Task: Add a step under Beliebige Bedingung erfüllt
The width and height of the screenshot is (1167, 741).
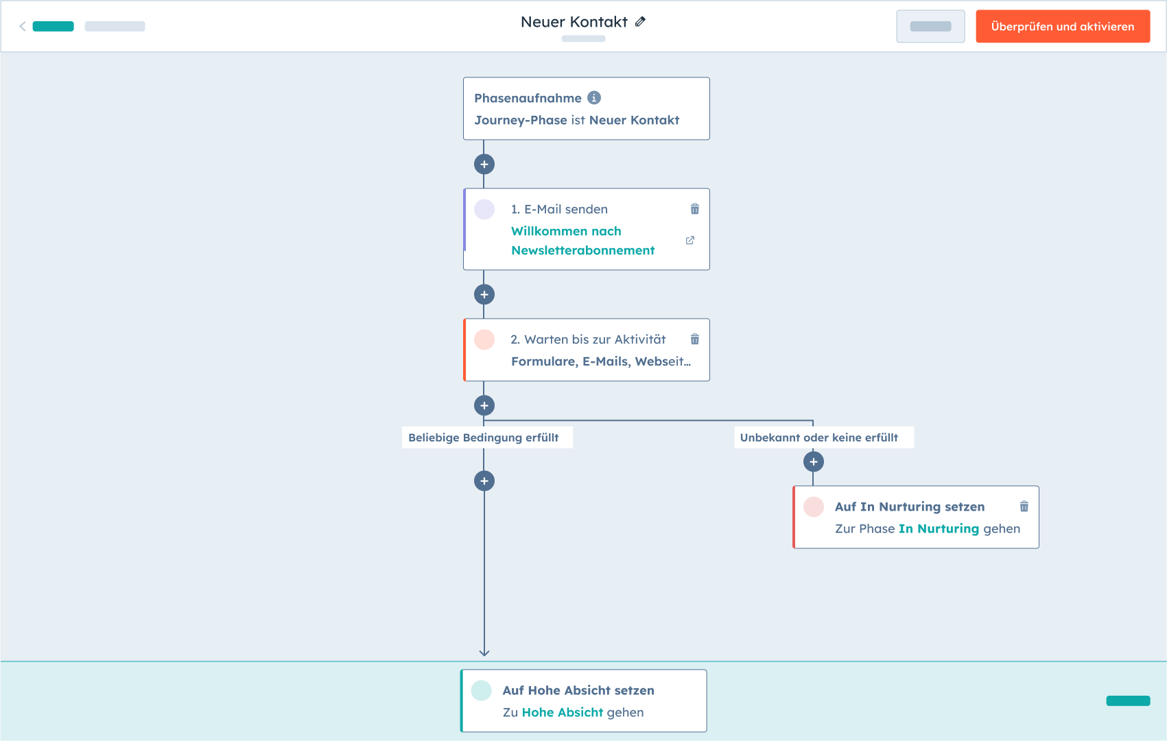Action: coord(484,481)
